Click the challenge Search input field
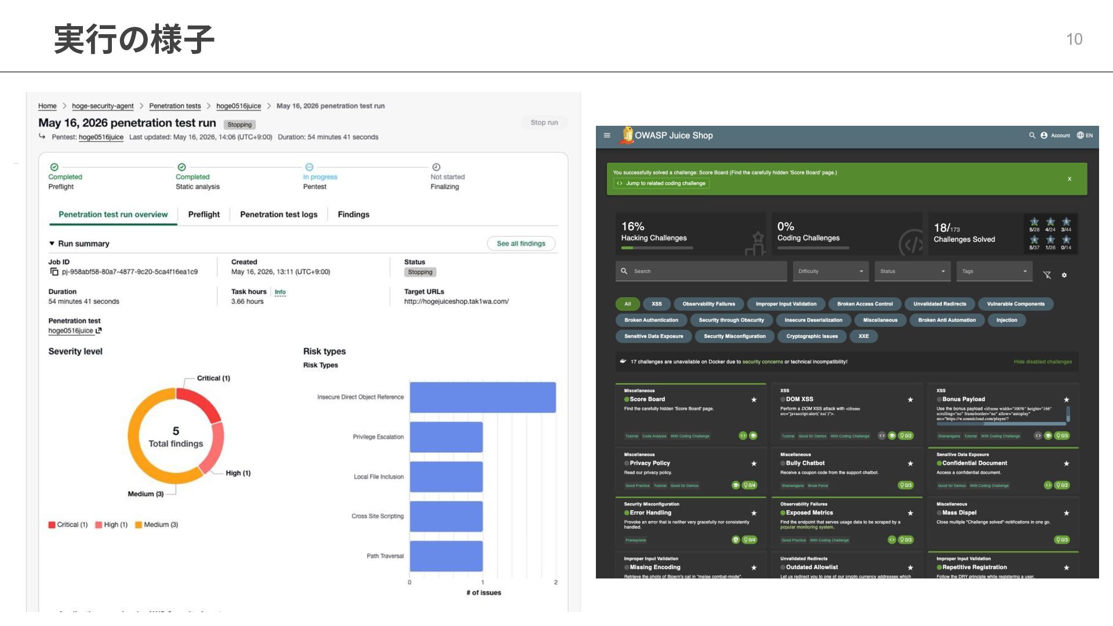Viewport: 1113px width, 626px height. (x=701, y=271)
